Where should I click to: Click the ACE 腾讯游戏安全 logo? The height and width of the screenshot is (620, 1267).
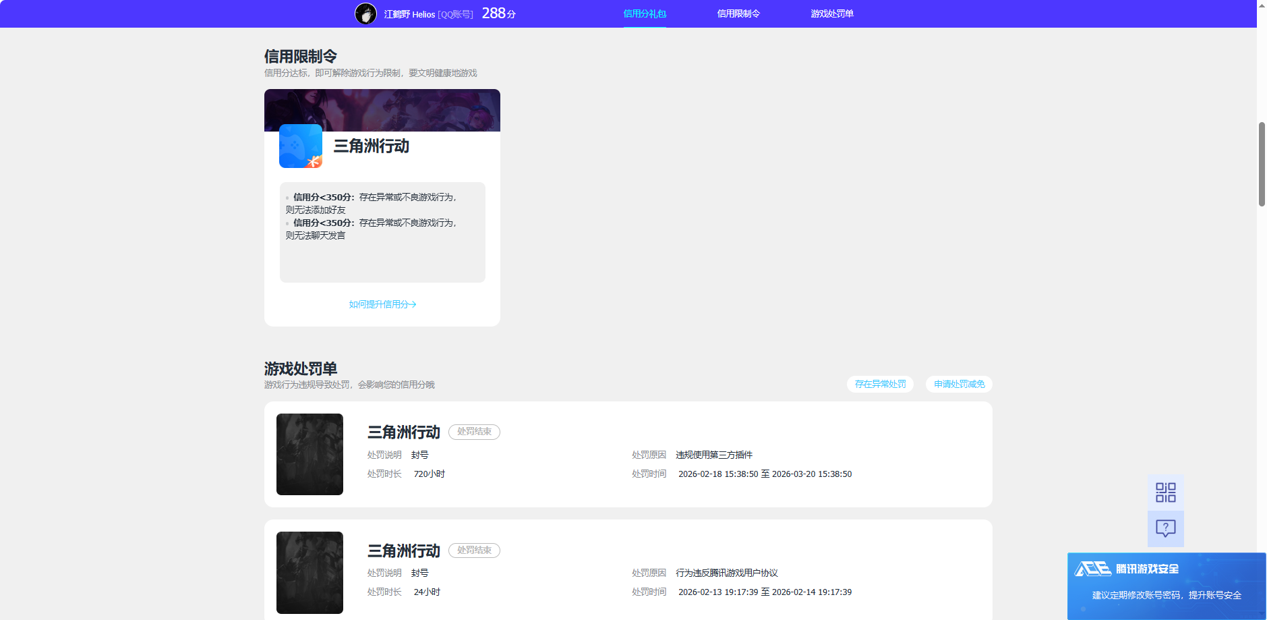coord(1127,569)
